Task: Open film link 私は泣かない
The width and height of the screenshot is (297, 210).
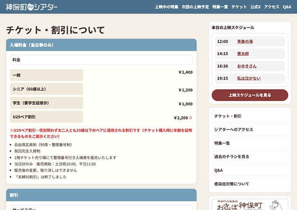Action: coord(249,78)
